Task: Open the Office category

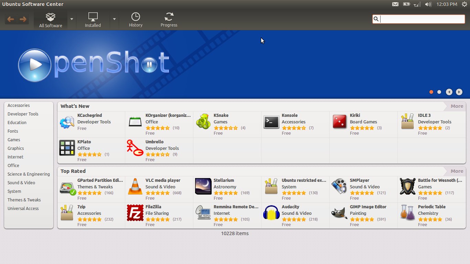Action: pos(13,166)
